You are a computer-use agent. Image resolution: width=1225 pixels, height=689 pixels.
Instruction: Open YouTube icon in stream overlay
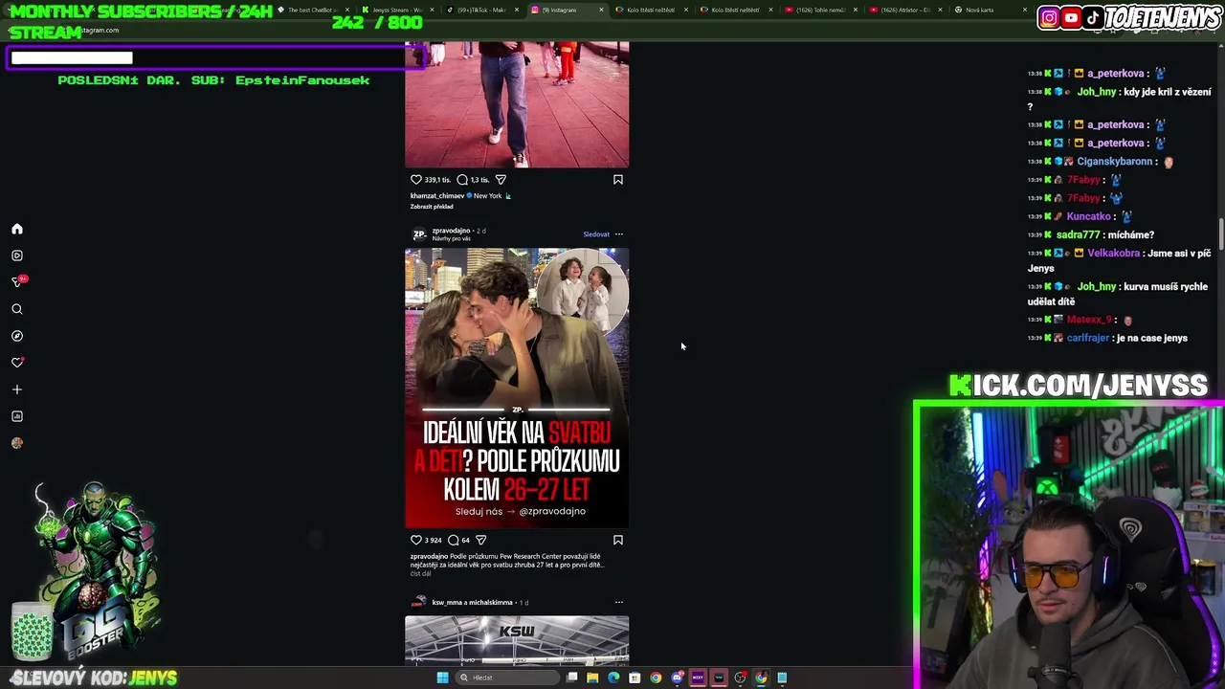pyautogui.click(x=1071, y=17)
